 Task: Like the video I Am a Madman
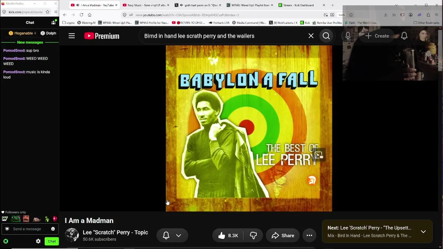click(x=228, y=236)
